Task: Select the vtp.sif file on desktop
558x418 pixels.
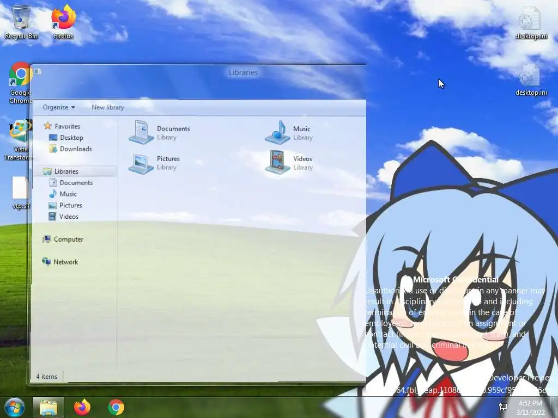Action: [x=21, y=193]
